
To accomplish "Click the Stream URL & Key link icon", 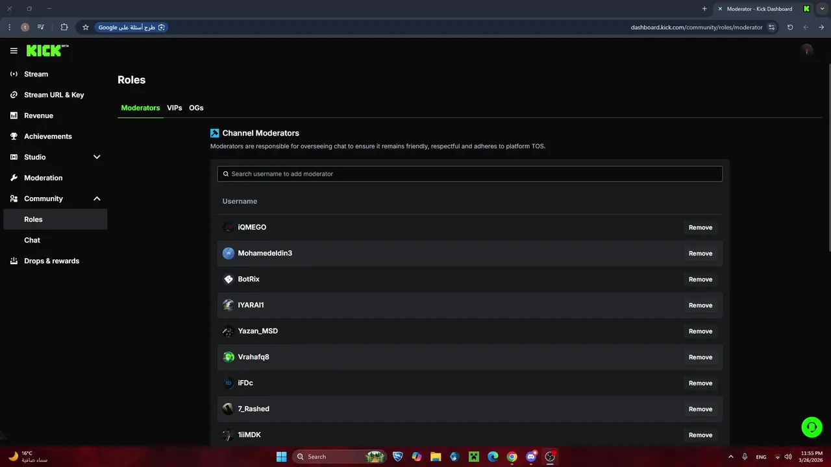I will [14, 95].
